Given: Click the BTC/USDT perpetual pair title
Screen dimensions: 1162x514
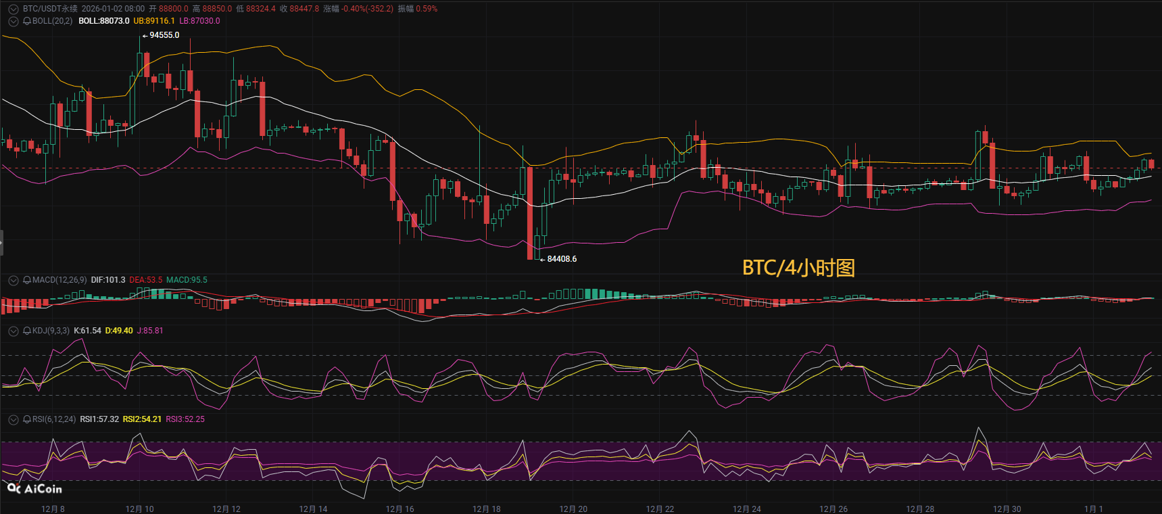Looking at the screenshot, I should click(x=50, y=9).
